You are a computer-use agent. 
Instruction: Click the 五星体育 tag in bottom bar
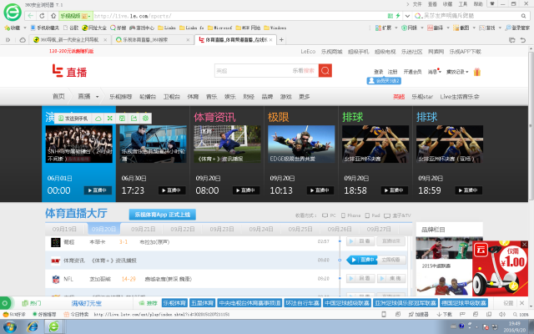click(202, 302)
